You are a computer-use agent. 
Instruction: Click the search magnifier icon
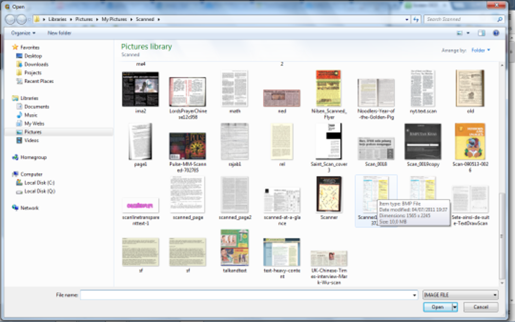(x=500, y=19)
